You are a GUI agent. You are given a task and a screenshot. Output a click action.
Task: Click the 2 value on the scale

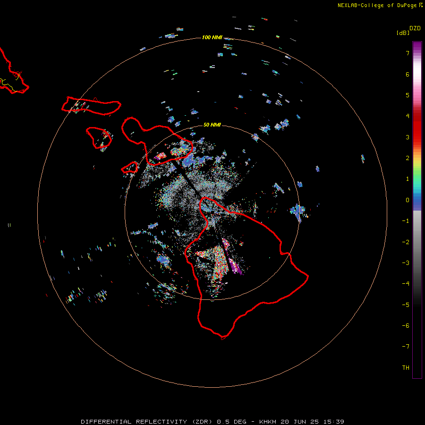click(x=408, y=158)
